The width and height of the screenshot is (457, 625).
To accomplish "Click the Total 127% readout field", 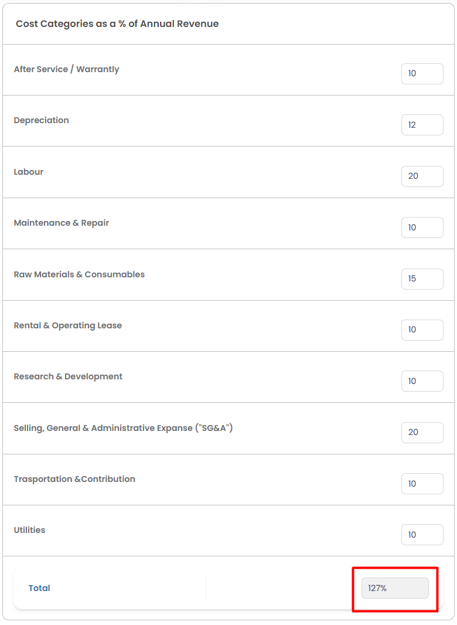I will [395, 588].
